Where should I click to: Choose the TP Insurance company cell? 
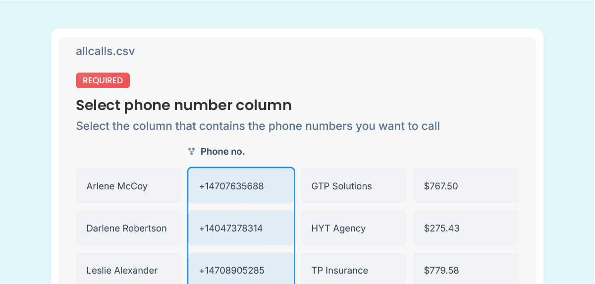click(x=353, y=269)
